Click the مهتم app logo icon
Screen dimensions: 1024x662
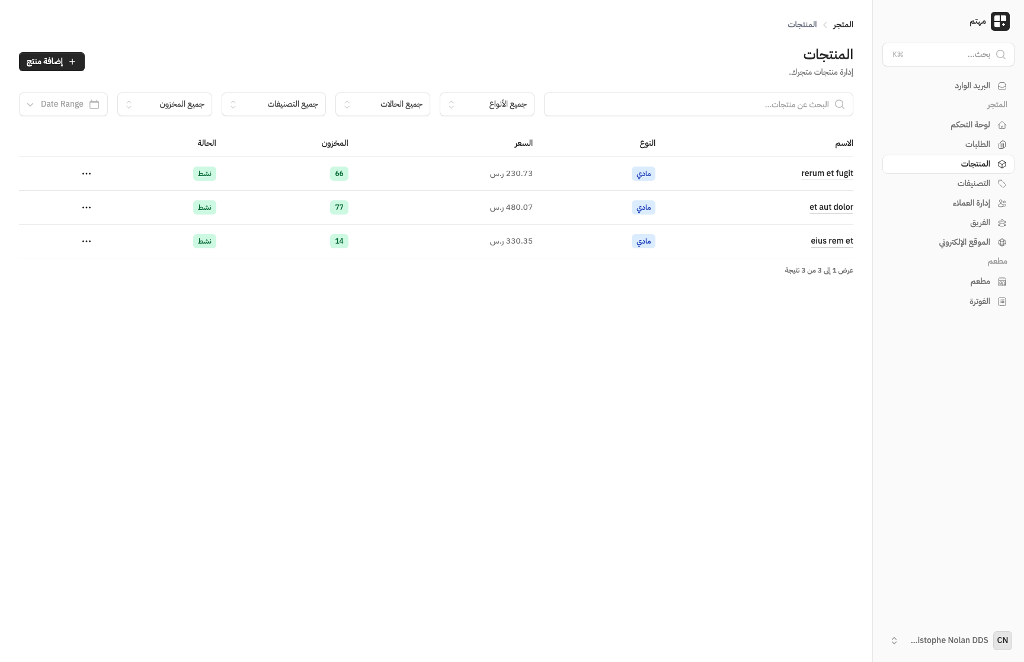(1000, 21)
